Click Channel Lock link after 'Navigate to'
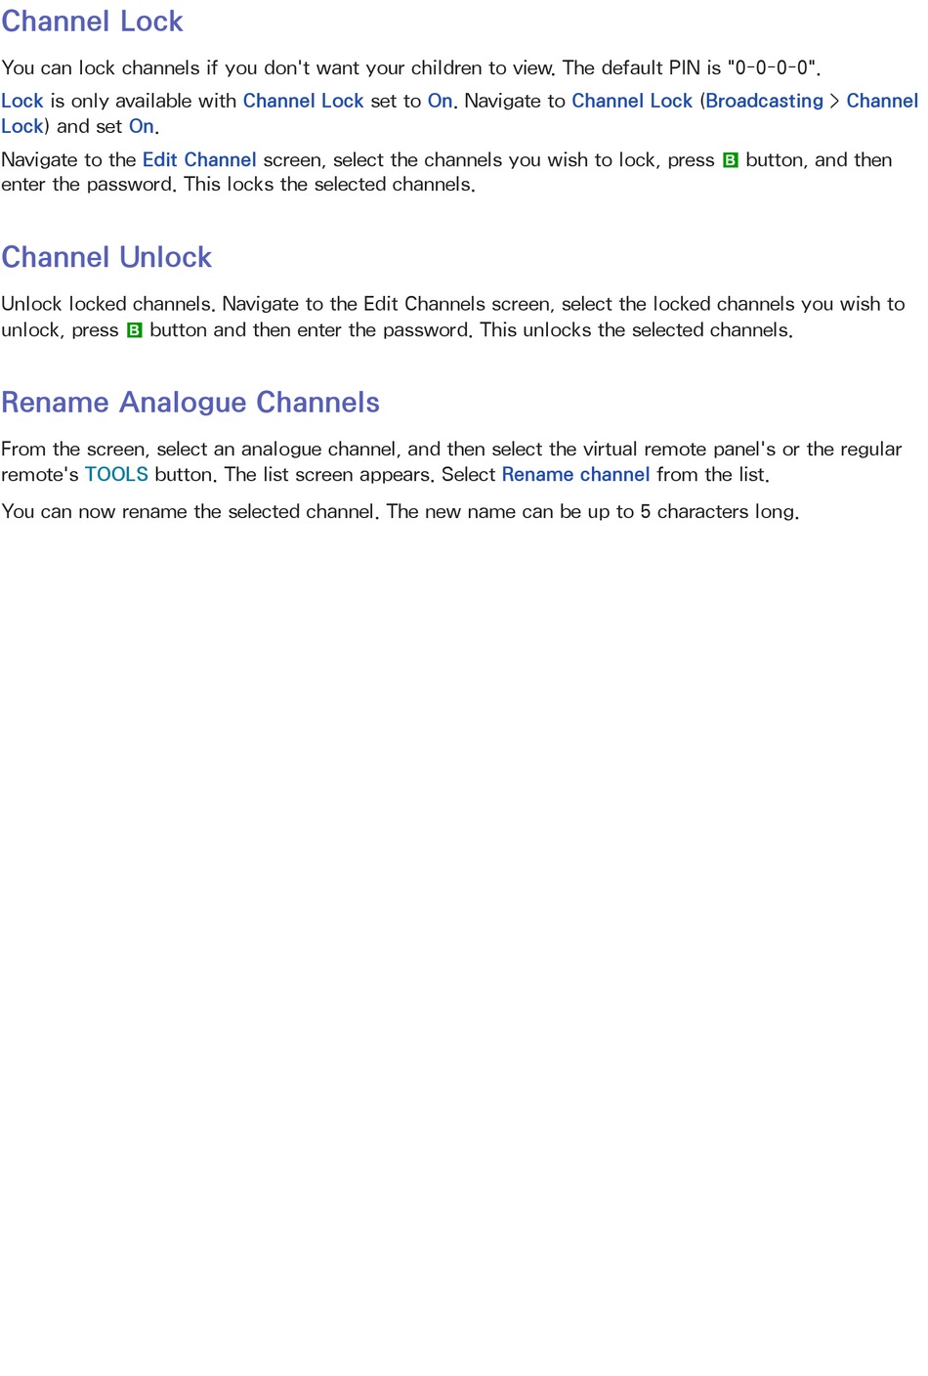Image resolution: width=928 pixels, height=1376 pixels. [x=632, y=101]
